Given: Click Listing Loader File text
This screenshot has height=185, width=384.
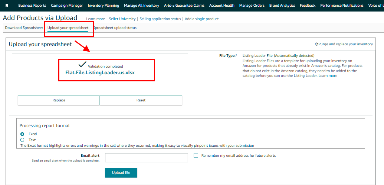Looking at the screenshot, I should coord(257,56).
